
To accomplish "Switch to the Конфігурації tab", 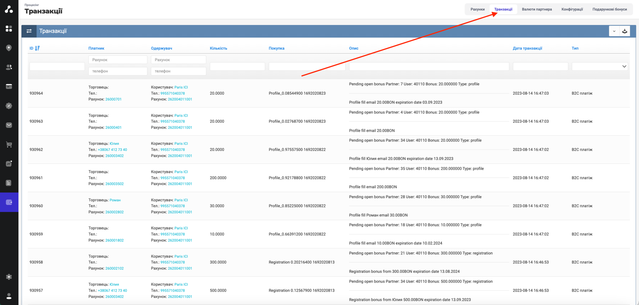I will coord(572,9).
